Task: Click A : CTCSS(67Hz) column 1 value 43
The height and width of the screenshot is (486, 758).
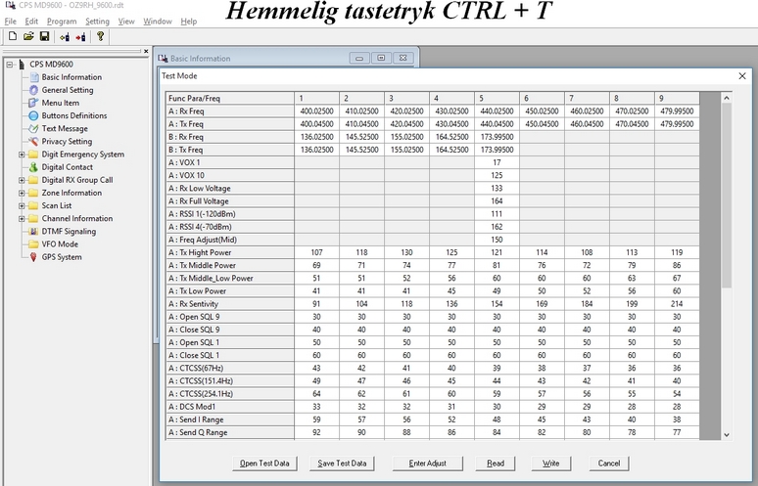Action: 316,369
